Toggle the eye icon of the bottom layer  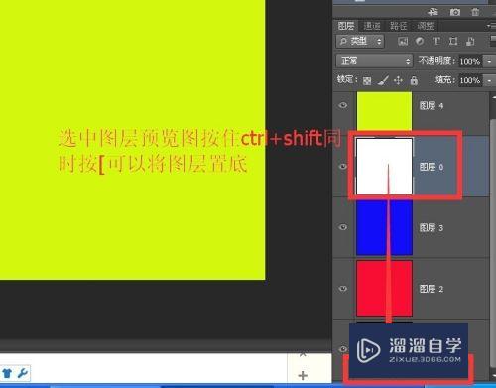343,349
